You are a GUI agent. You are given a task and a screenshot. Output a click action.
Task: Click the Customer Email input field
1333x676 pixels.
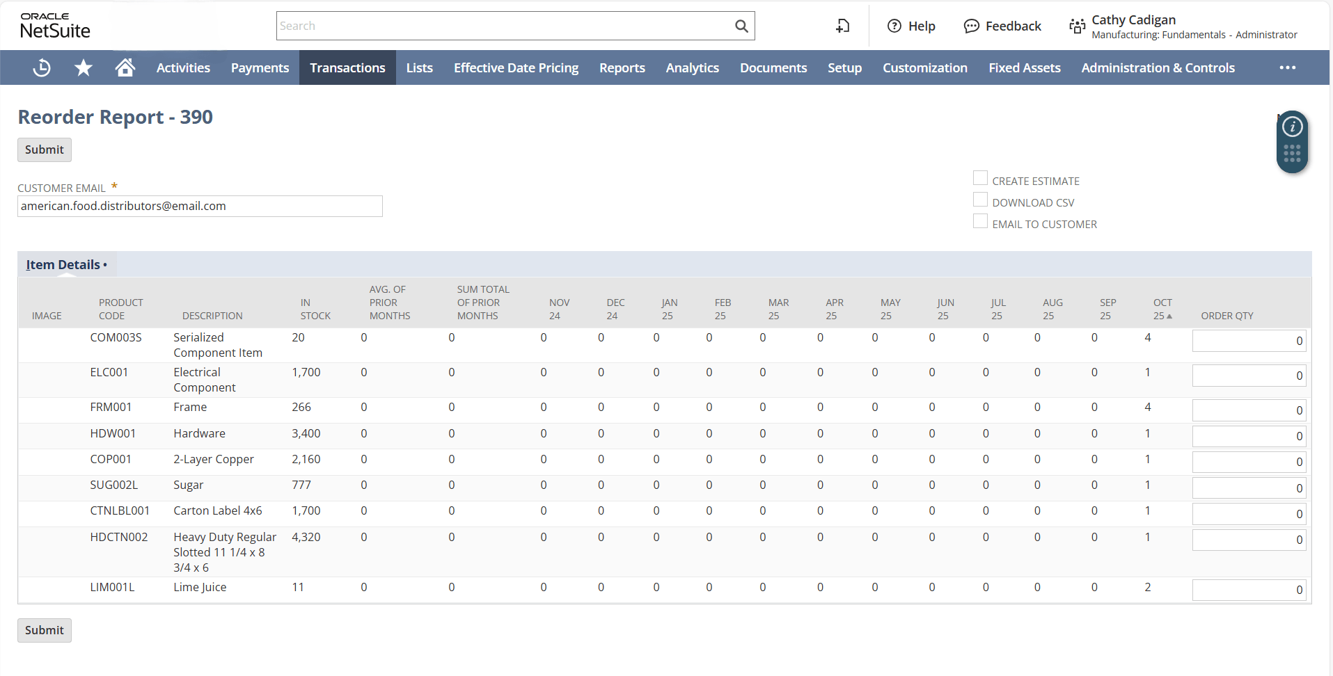click(200, 206)
